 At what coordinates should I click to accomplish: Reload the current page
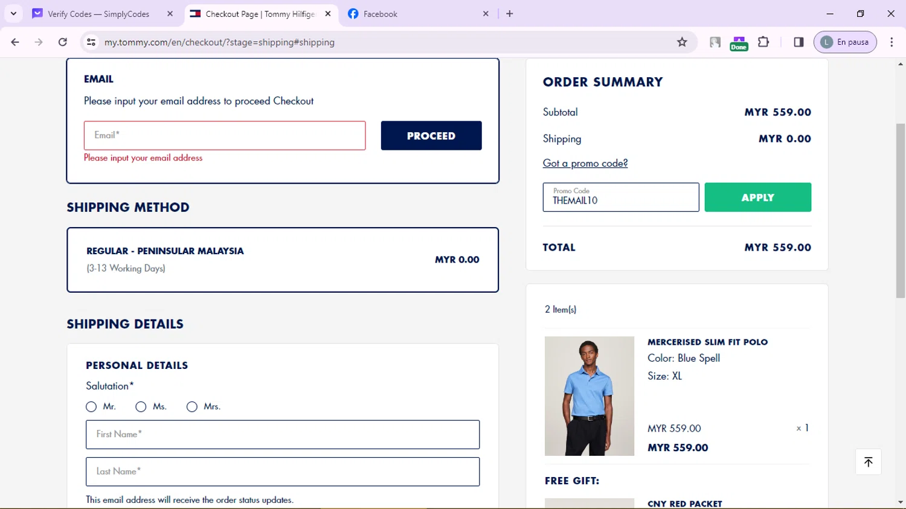[x=63, y=42]
